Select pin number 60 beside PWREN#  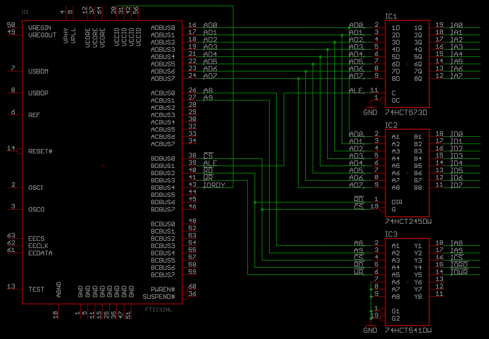tap(192, 286)
